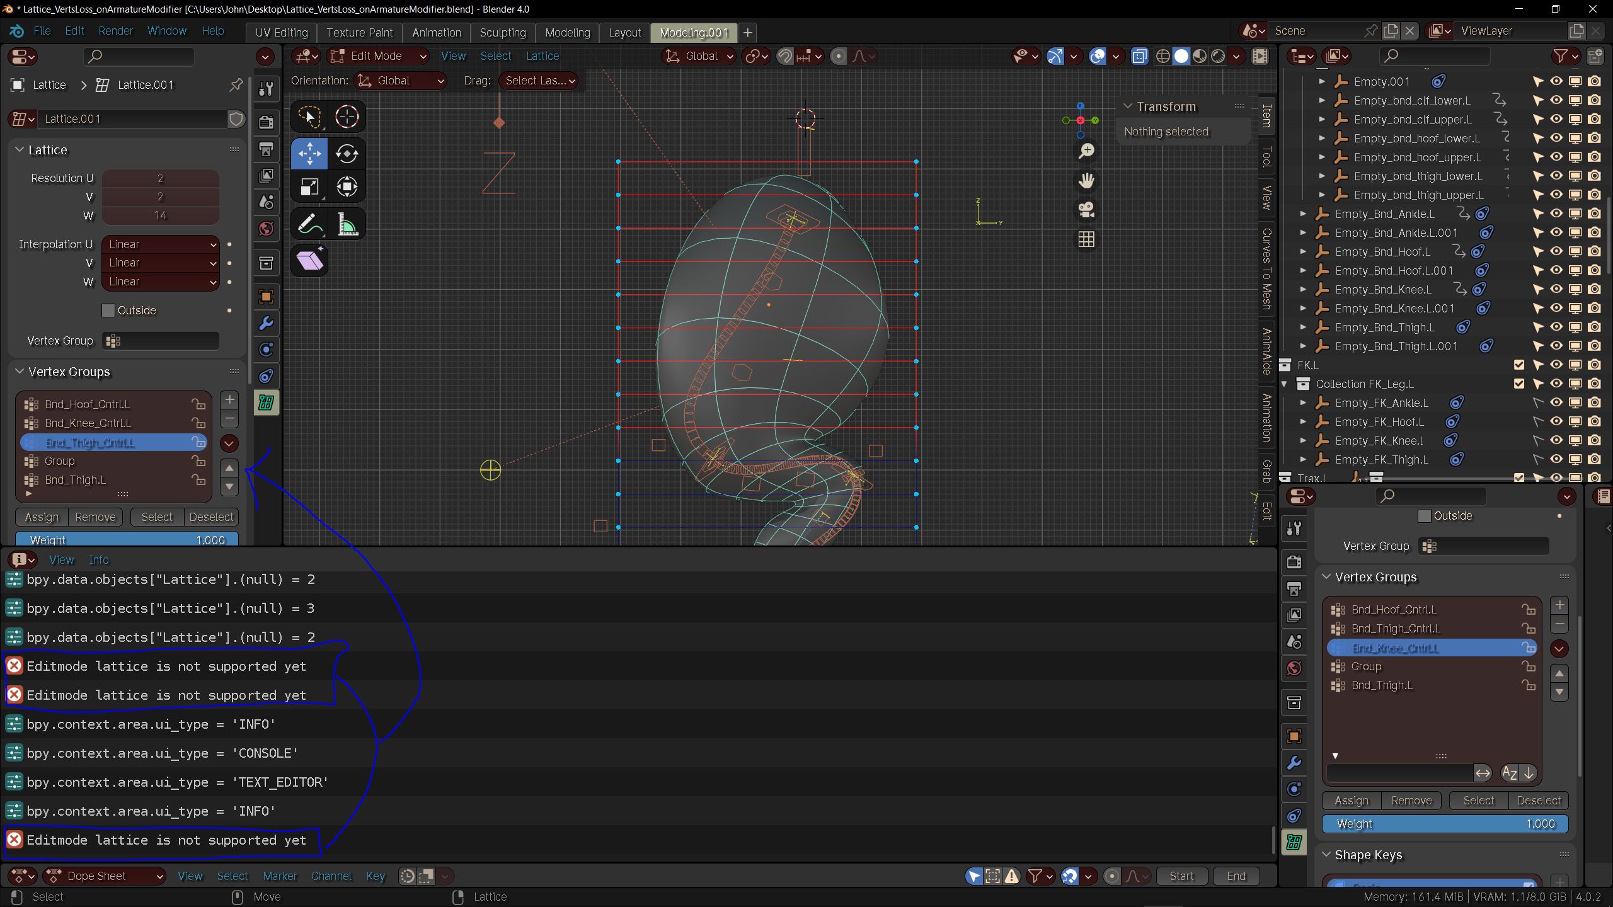Collapse the Vertex Groups panel on left
1613x907 pixels.
coord(20,372)
